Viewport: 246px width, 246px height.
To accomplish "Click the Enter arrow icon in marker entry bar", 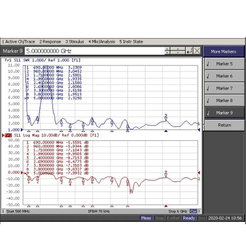I will click(x=189, y=51).
